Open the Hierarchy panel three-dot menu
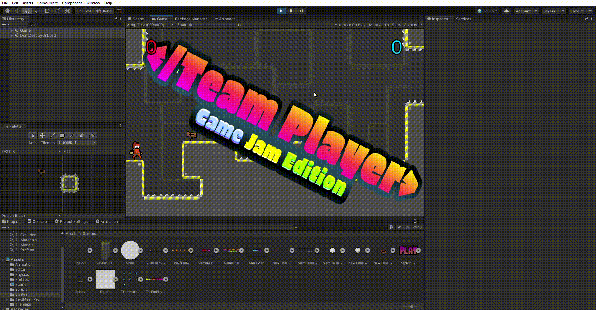The image size is (596, 310). click(121, 19)
